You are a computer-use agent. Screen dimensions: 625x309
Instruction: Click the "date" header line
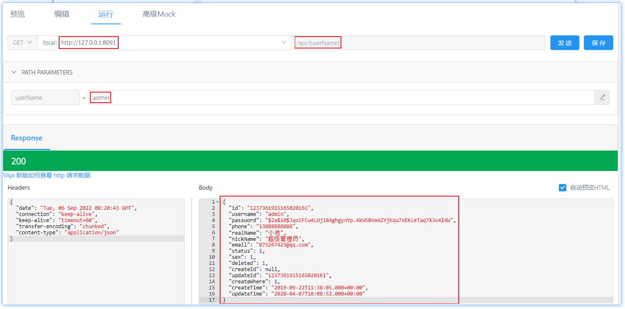77,208
